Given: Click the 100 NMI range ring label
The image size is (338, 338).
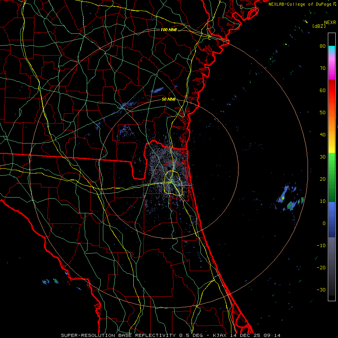Looking at the screenshot, I should point(169,30).
